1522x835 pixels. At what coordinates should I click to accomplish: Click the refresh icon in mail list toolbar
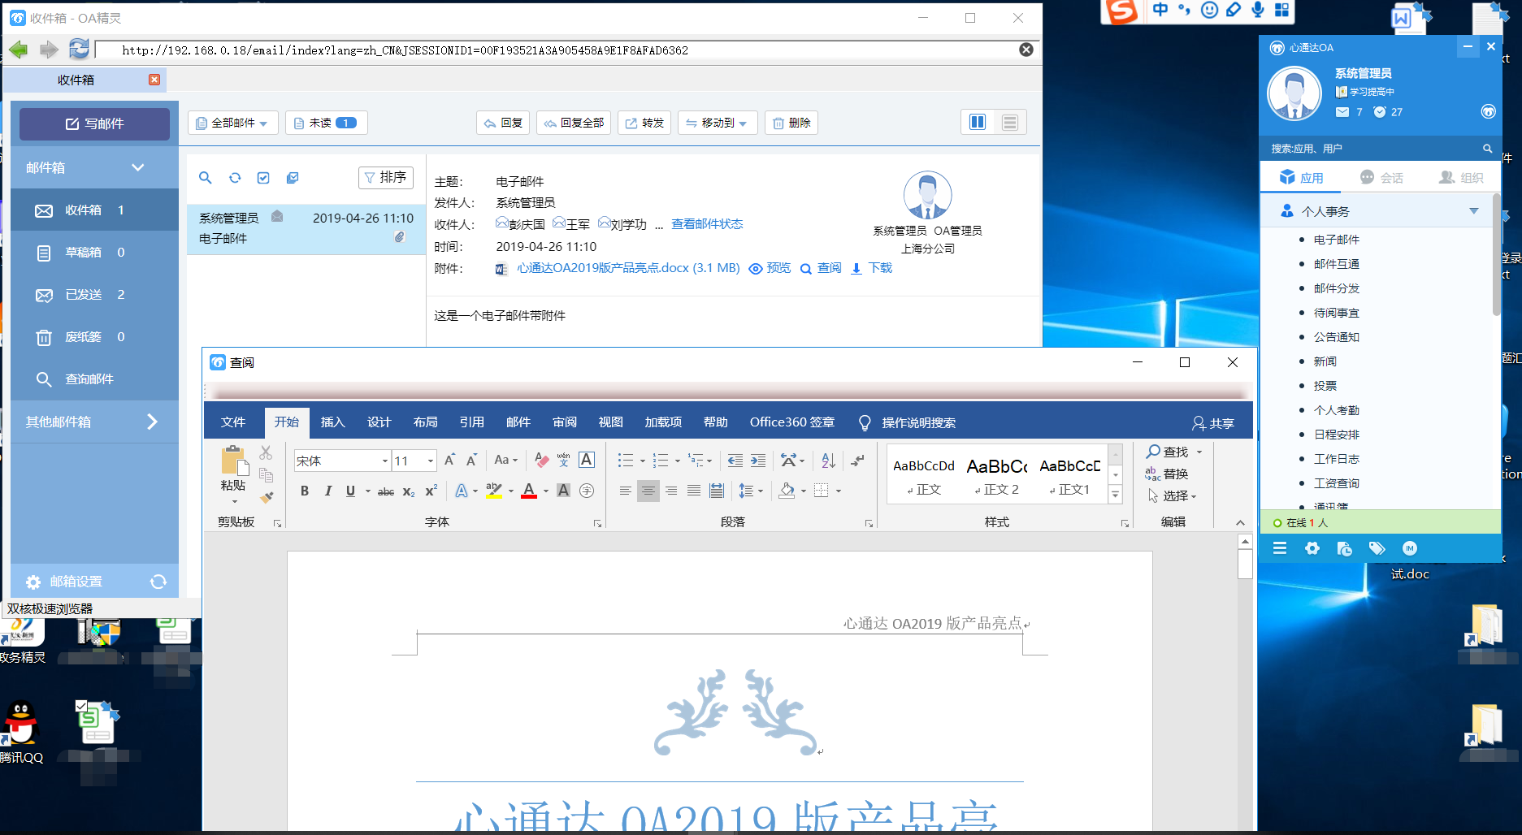pos(235,177)
